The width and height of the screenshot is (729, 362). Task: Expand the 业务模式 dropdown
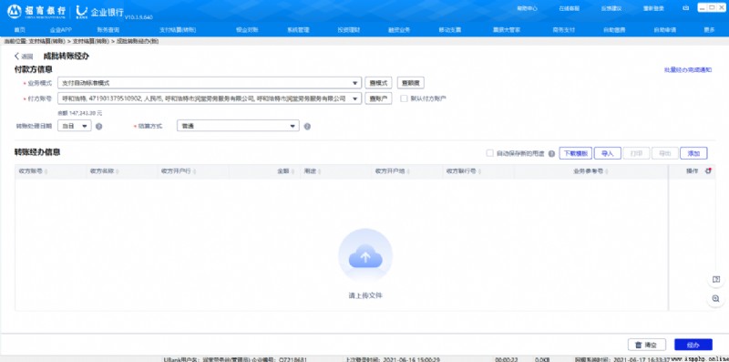[210, 83]
